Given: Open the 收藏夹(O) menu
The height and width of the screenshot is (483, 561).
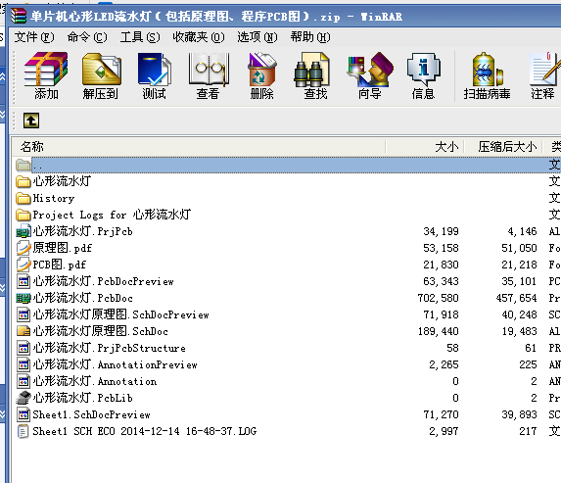Looking at the screenshot, I should pos(199,37).
